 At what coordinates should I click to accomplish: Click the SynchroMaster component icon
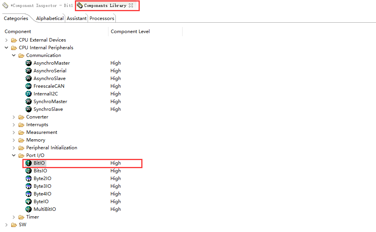tap(29, 102)
